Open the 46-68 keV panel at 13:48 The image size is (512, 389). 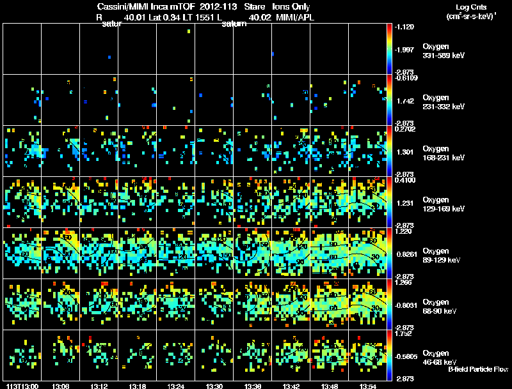pyautogui.click(x=329, y=355)
